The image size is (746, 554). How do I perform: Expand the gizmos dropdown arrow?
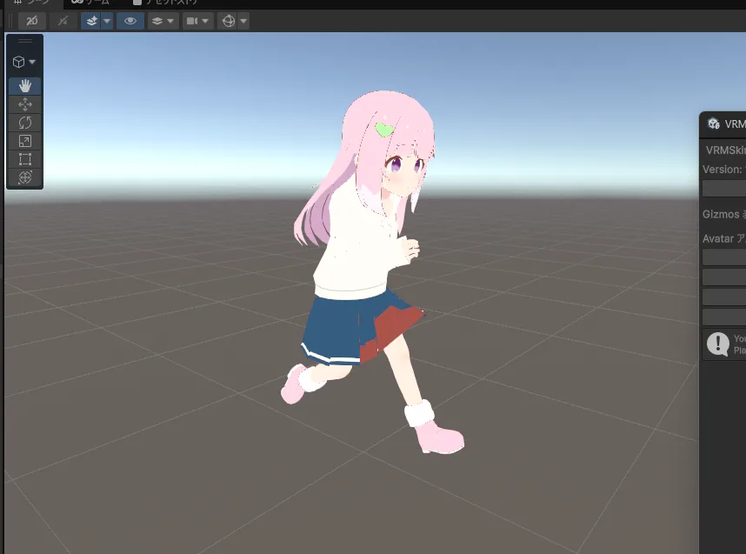[x=243, y=21]
